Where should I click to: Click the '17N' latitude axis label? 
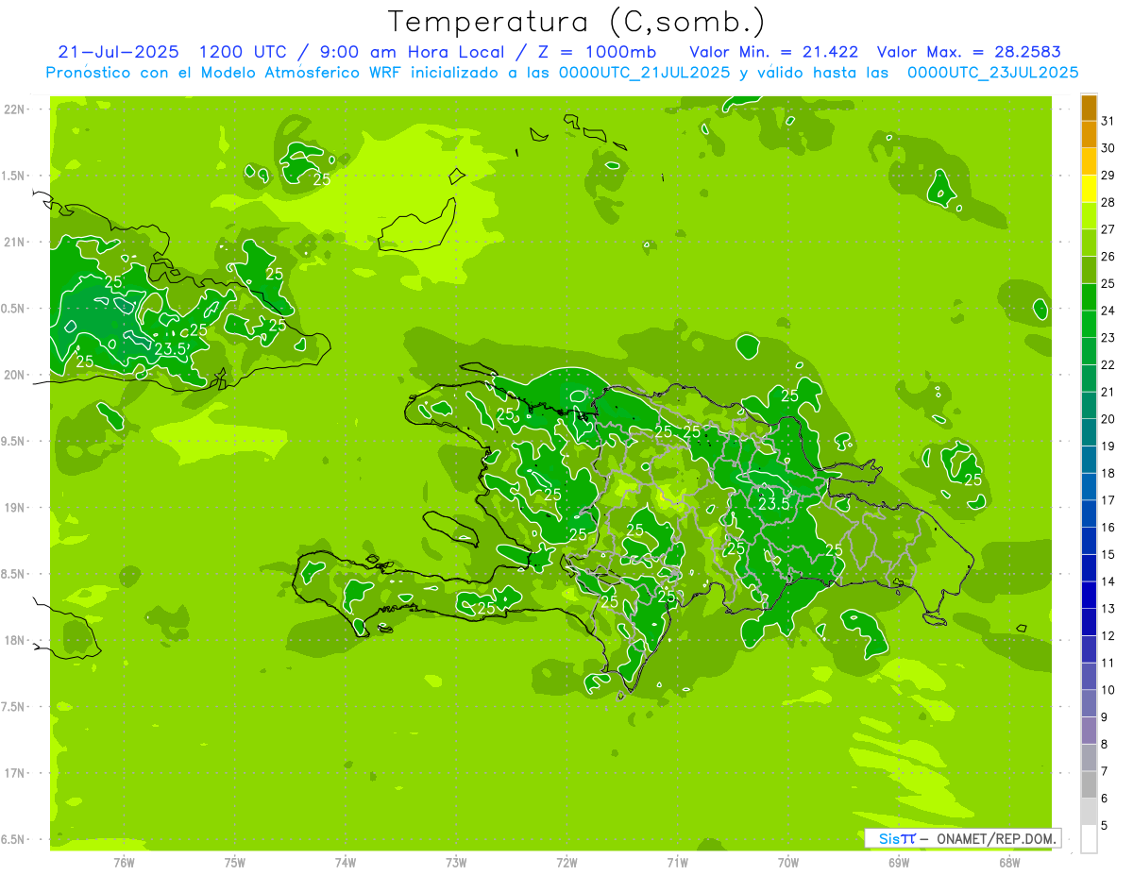(15, 773)
